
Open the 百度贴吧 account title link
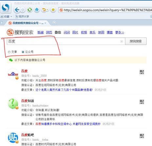(28, 135)
